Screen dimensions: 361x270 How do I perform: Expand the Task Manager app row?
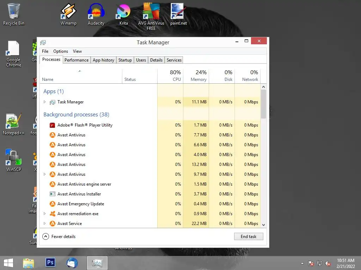[x=45, y=102]
